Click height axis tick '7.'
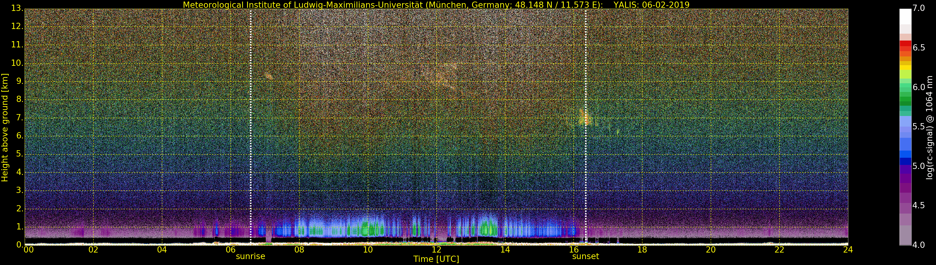The width and height of the screenshot is (936, 265). (x=20, y=118)
